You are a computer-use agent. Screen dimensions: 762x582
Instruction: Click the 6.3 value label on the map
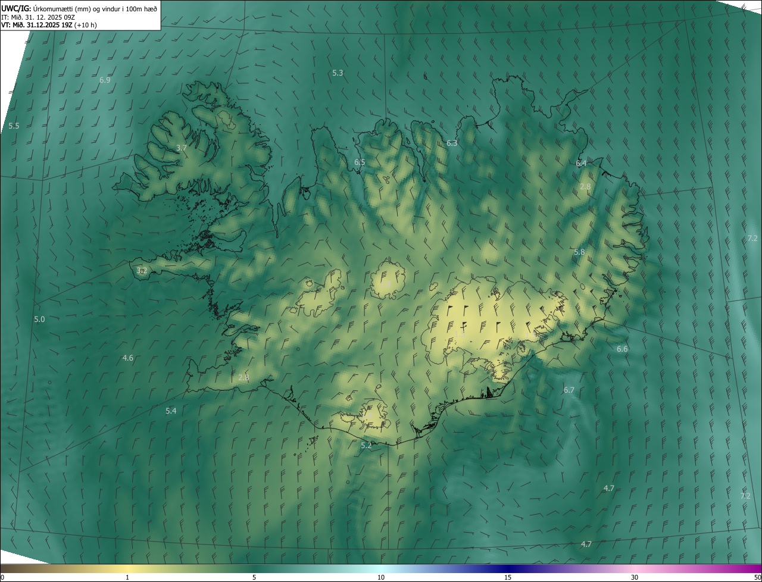coord(452,143)
